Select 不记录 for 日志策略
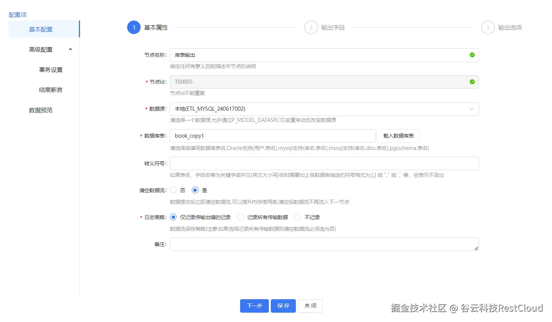The image size is (552, 322). (297, 217)
